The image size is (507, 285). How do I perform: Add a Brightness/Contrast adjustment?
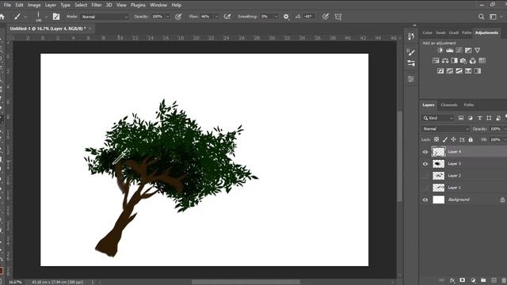440,51
